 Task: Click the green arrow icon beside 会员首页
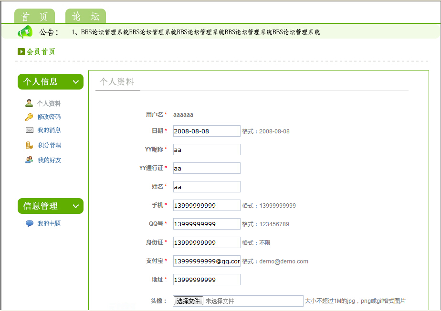tap(21, 51)
